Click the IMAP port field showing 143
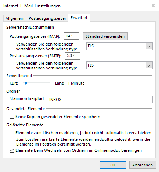The width and height of the screenshot is (159, 172). 71,36
